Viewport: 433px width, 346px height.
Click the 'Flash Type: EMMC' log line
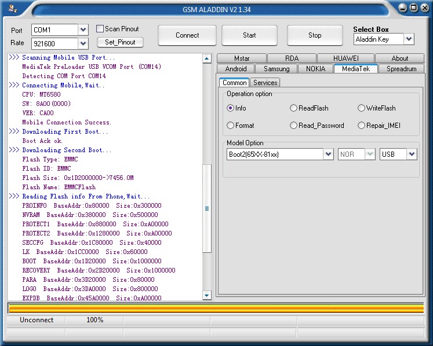tap(50, 159)
